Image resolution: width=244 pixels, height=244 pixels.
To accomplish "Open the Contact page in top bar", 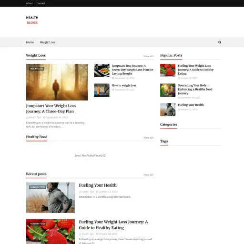I will pos(41,3).
